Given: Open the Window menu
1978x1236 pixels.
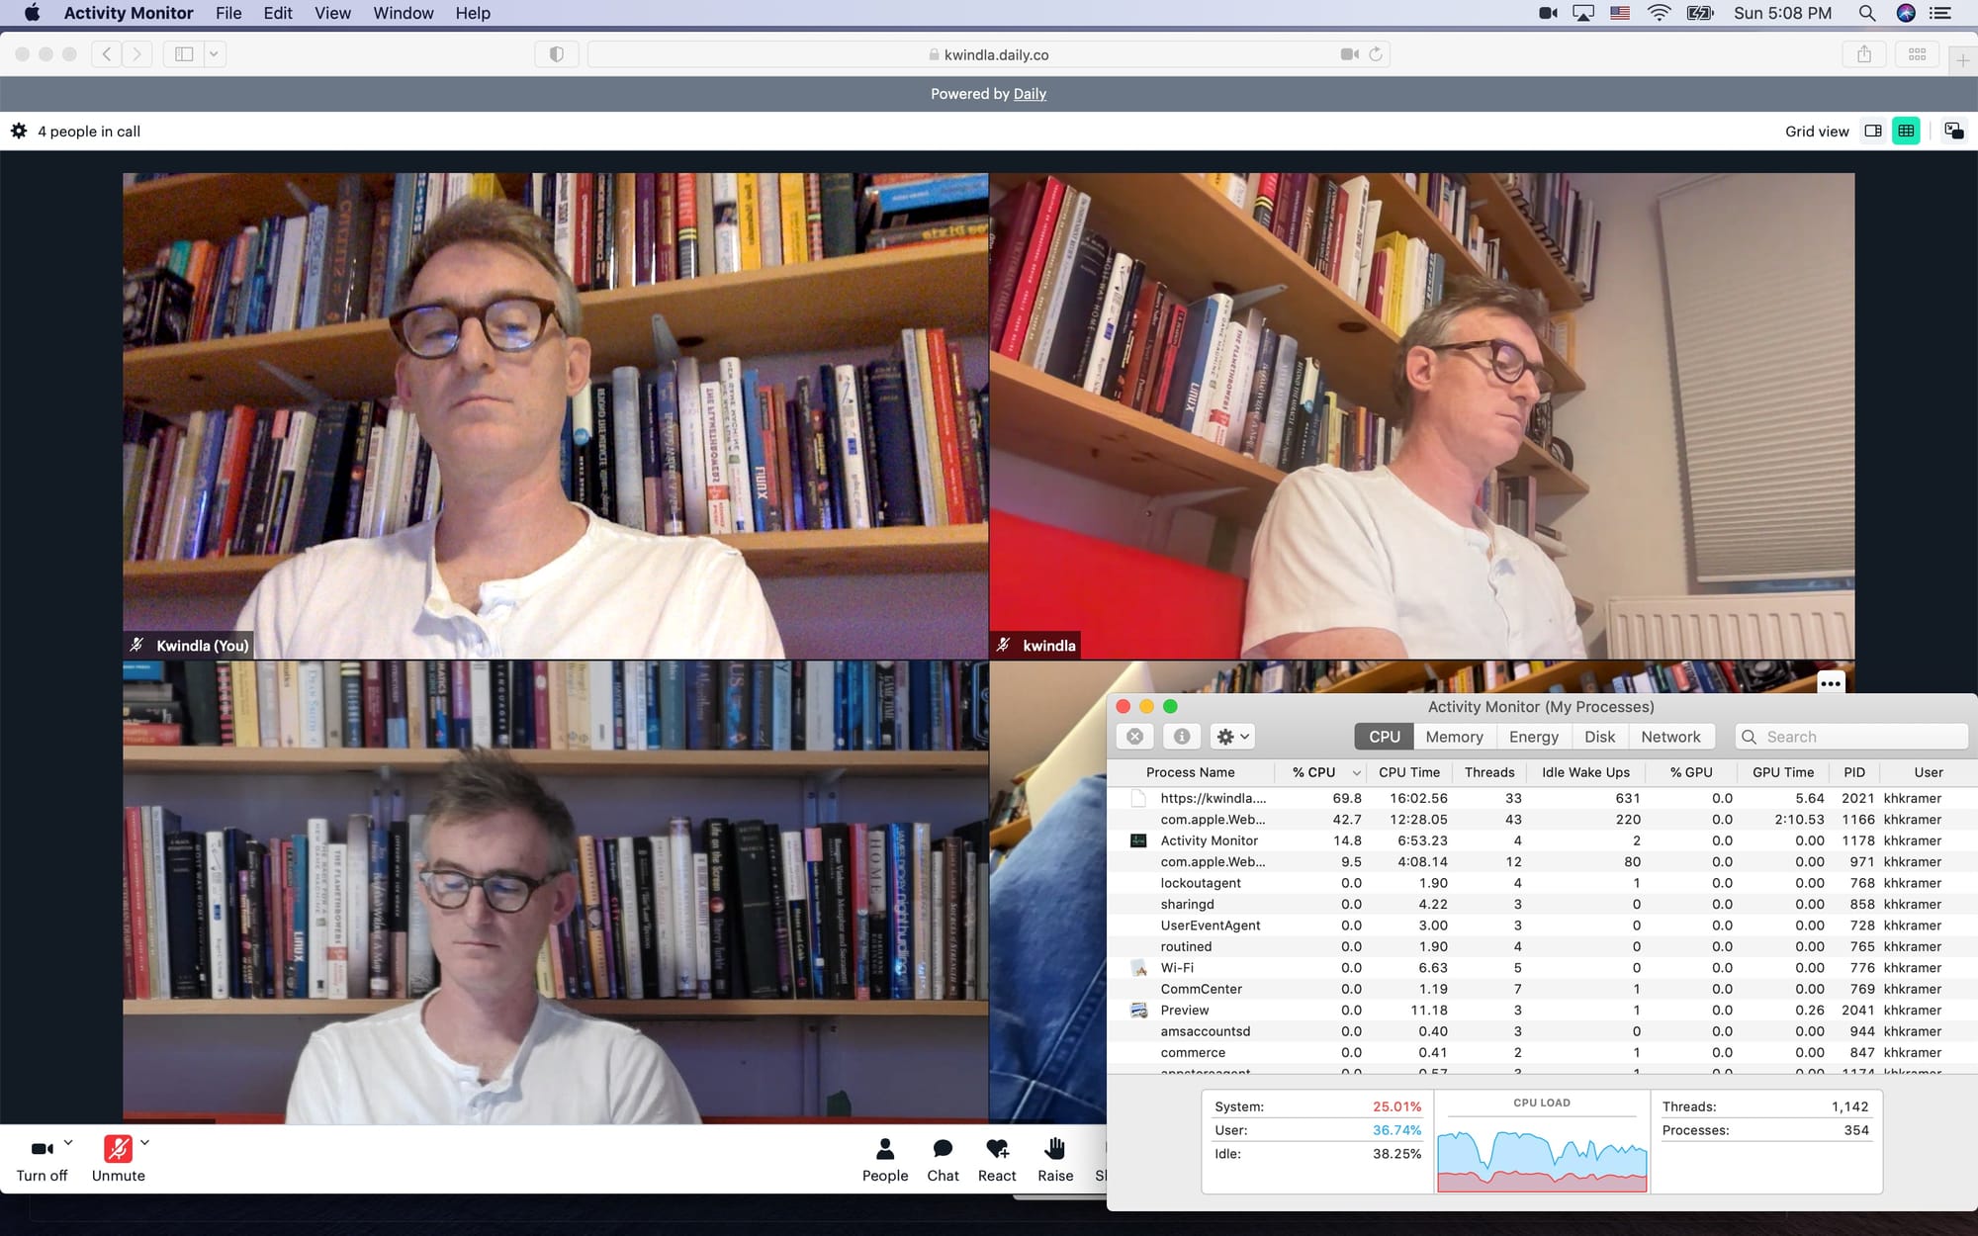Looking at the screenshot, I should click(403, 13).
